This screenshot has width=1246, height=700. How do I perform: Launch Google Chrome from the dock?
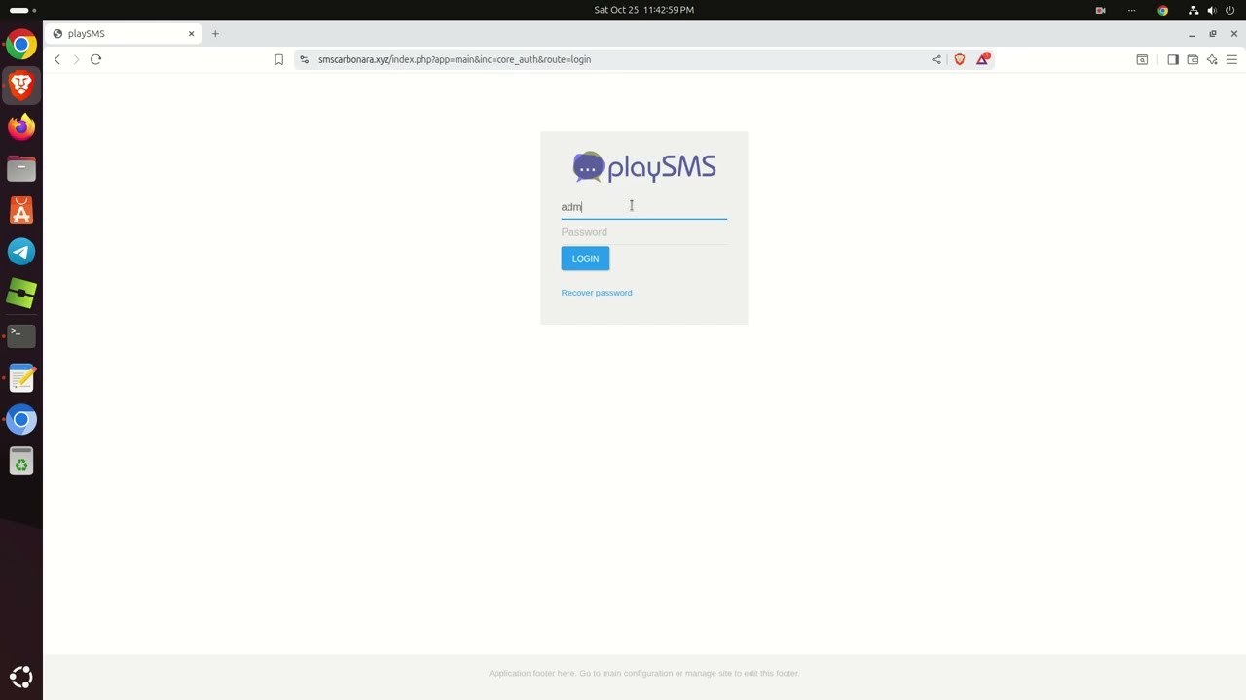[x=21, y=44]
